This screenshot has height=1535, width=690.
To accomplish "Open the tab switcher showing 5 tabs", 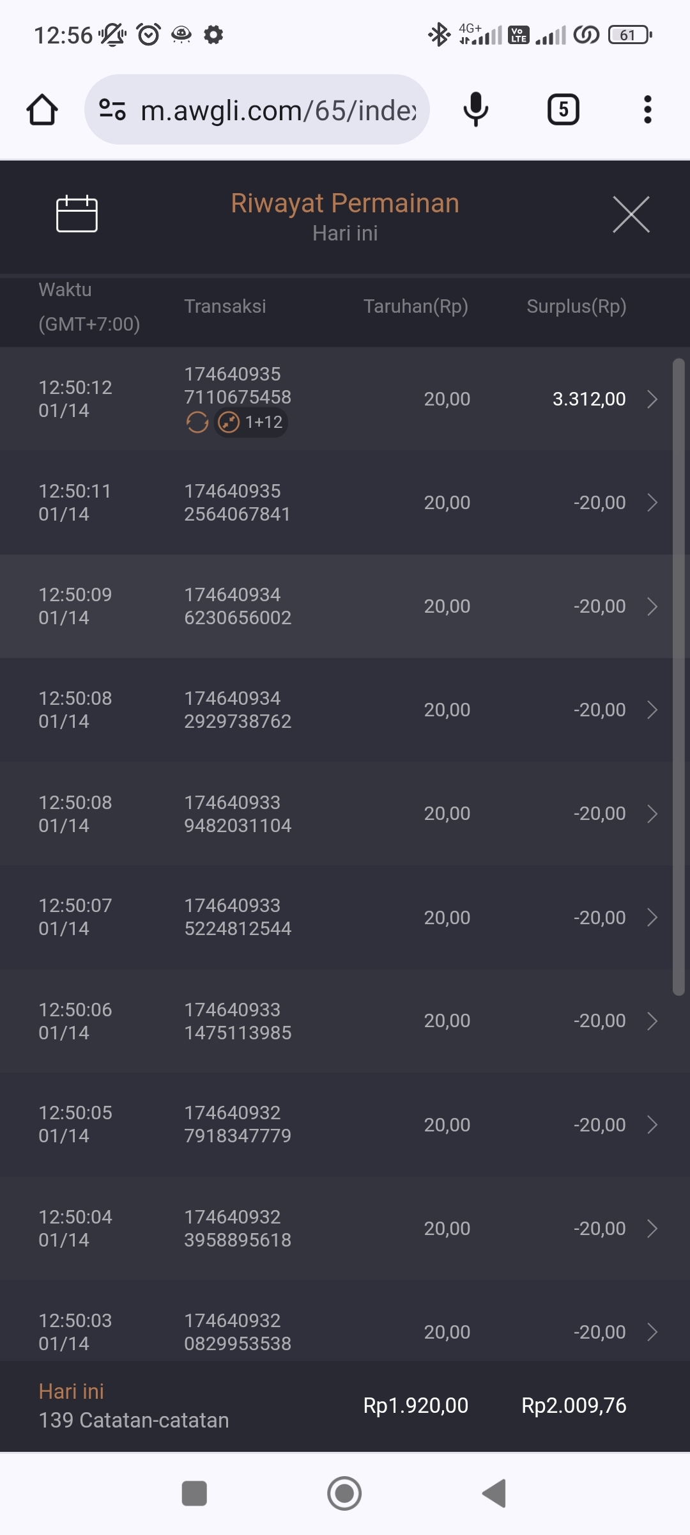I will tap(563, 109).
